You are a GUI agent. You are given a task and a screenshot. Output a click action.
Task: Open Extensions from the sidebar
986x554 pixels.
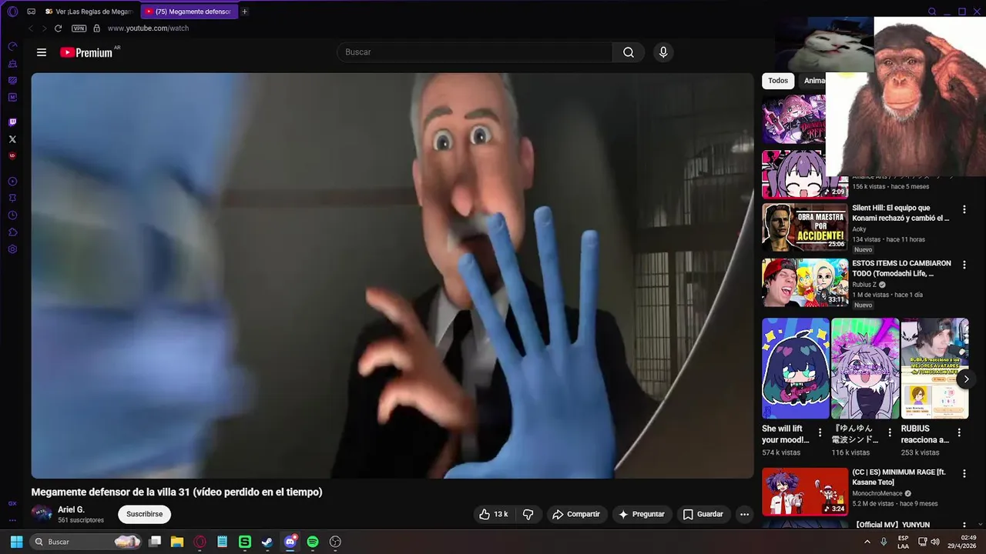tap(12, 232)
